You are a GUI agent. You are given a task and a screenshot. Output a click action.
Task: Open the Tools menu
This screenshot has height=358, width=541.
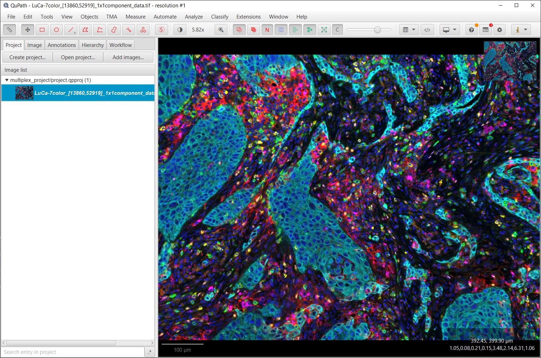click(x=47, y=16)
